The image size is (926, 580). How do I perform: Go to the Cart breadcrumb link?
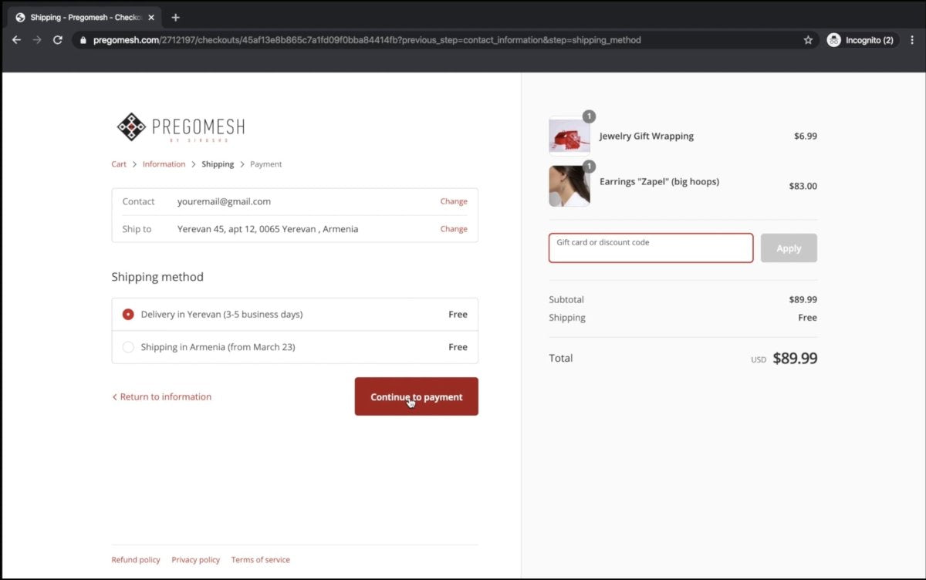click(x=118, y=164)
